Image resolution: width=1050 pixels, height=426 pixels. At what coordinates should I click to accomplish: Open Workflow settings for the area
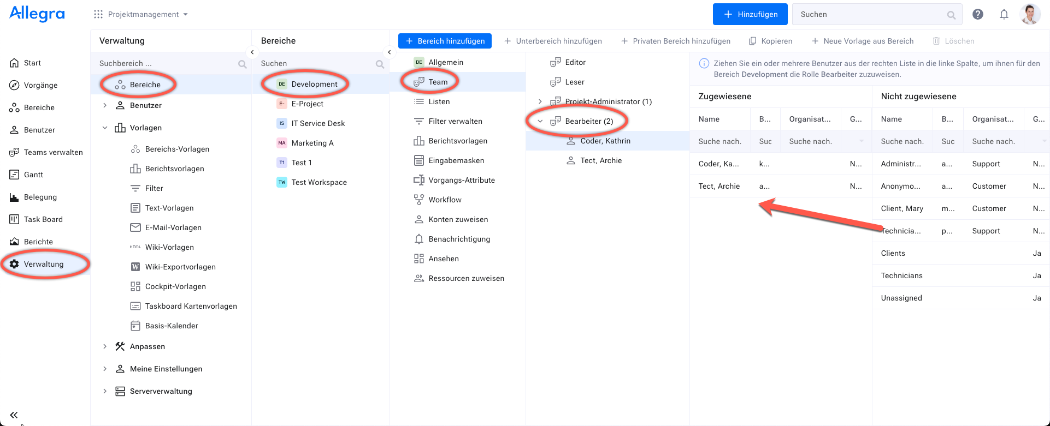pyautogui.click(x=445, y=200)
